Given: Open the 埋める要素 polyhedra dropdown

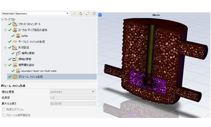Looking at the screenshot, I should (x=73, y=92).
